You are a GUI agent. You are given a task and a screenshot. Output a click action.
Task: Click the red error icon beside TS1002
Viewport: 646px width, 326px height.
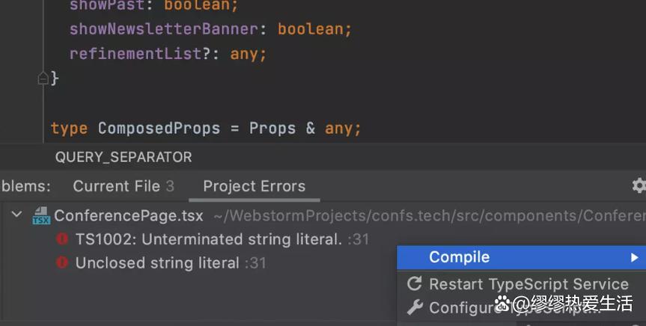pos(63,239)
